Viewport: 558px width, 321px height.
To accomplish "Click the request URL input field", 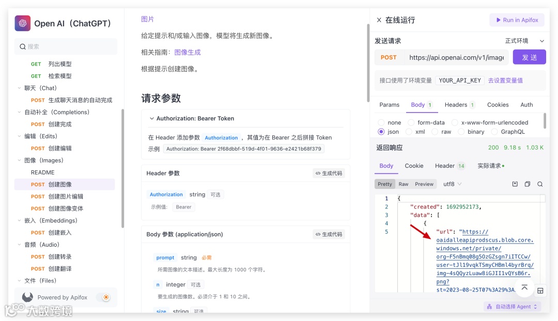I will pos(457,58).
